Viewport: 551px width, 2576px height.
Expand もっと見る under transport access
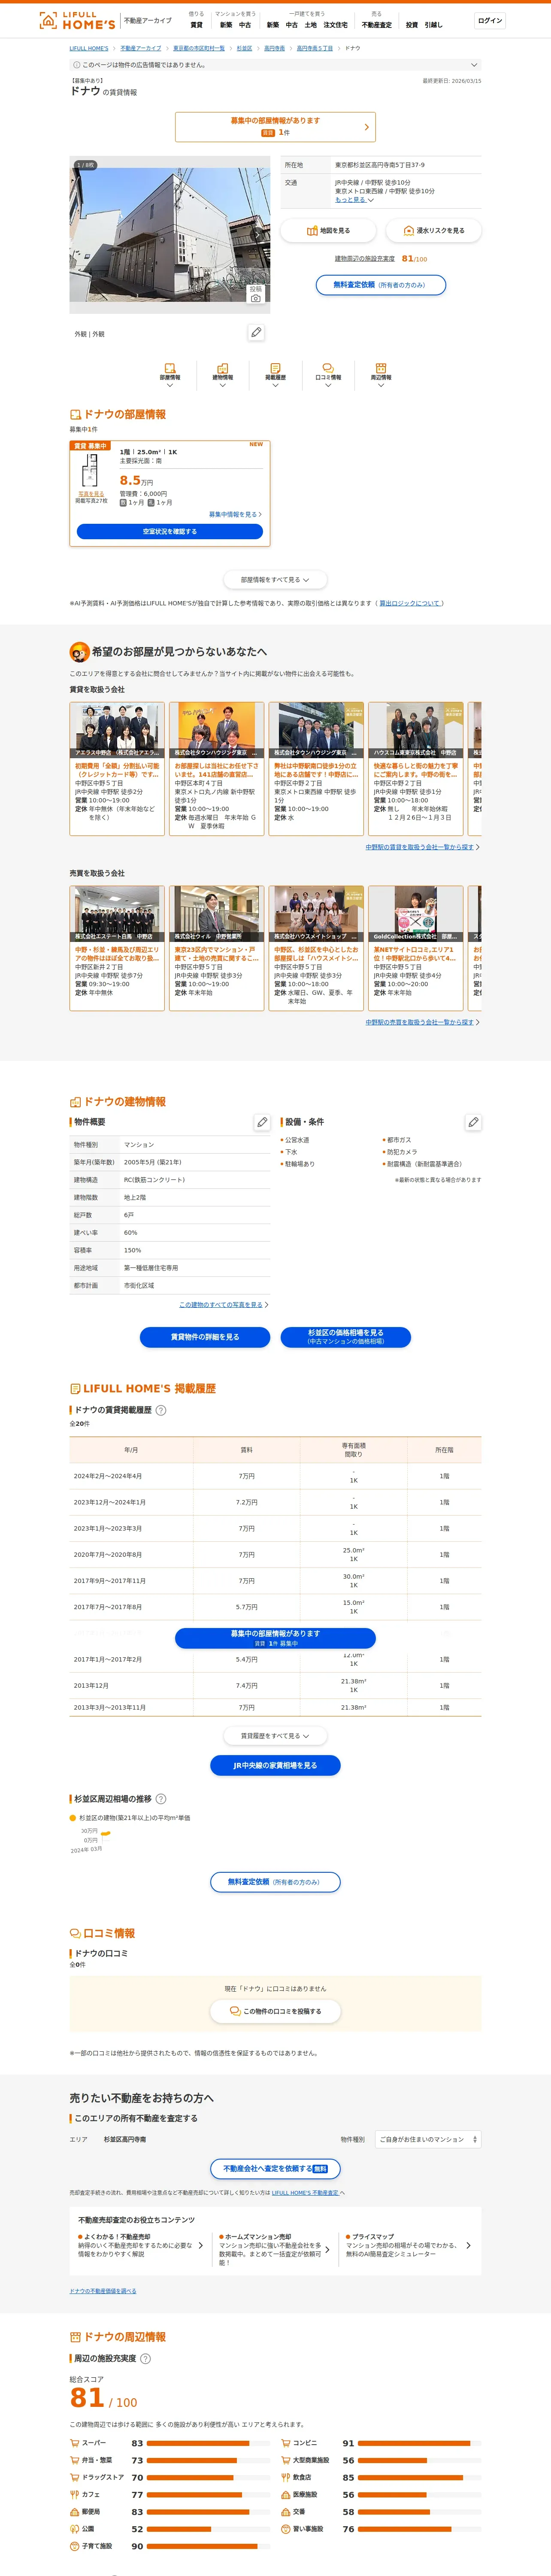(354, 200)
